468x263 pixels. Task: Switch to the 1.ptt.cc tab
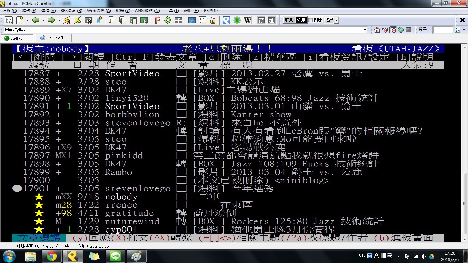[x=17, y=38]
